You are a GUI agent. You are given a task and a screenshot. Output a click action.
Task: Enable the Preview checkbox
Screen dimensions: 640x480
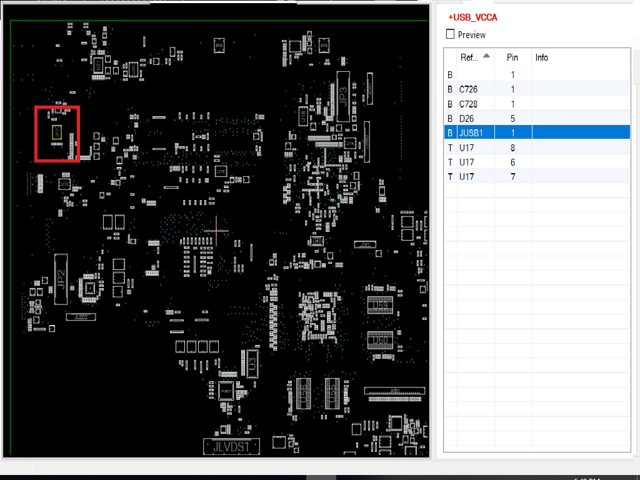tap(450, 34)
